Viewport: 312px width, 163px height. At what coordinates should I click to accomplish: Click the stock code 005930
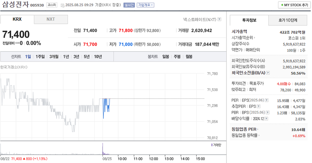coord(37,5)
